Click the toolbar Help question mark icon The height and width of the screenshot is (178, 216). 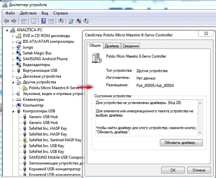click(44, 21)
